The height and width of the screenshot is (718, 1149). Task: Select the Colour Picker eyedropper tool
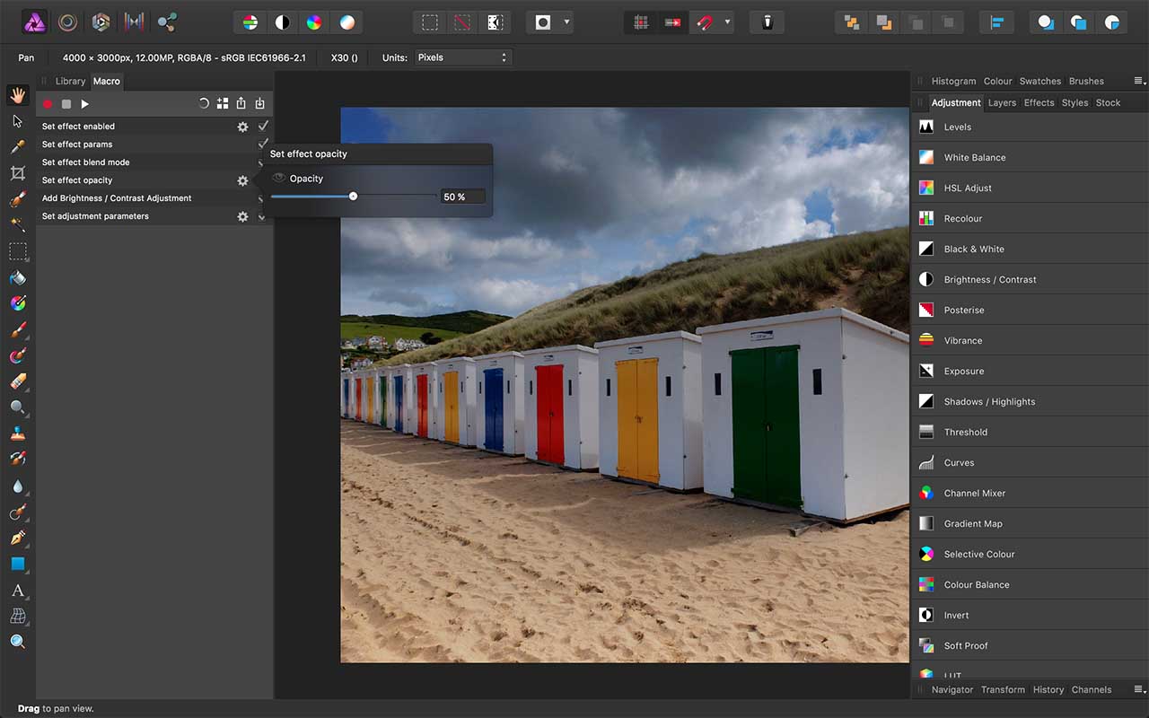(17, 147)
